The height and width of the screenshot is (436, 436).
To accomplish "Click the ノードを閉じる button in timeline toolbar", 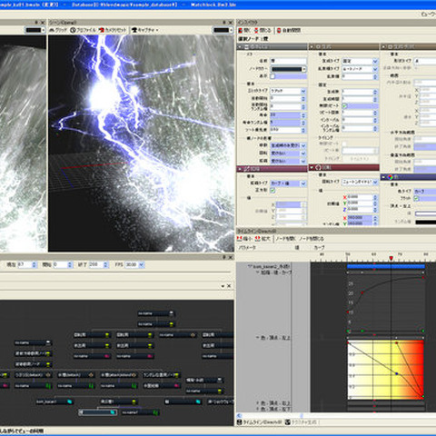I will (x=312, y=239).
